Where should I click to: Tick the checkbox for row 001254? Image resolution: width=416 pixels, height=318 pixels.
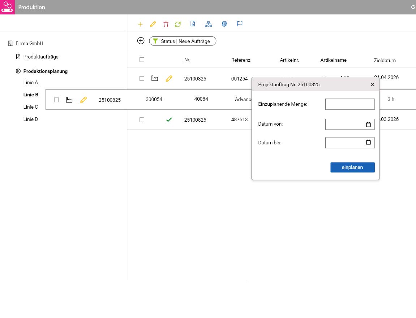click(142, 78)
